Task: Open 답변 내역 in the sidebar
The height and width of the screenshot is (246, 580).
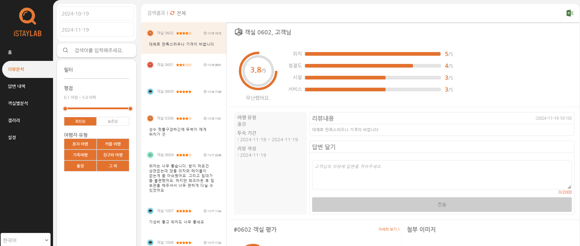Action: point(16,86)
